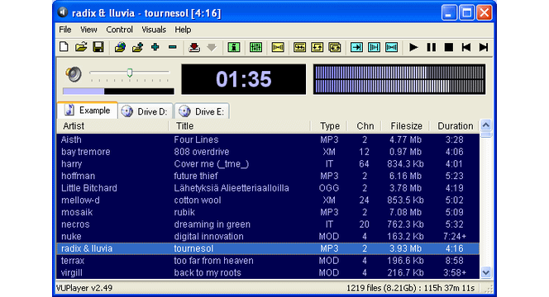Select harry Cover me track
Viewport: 549px width, 297px height.
click(x=268, y=164)
